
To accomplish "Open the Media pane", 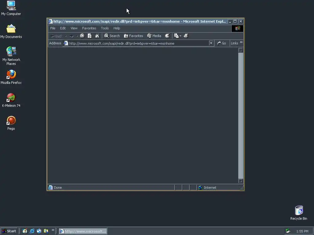I will [154, 36].
